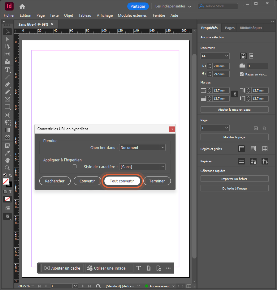Image resolution: width=277 pixels, height=290 pixels.
Task: Select the Gap tool
Action: [x=7, y=54]
